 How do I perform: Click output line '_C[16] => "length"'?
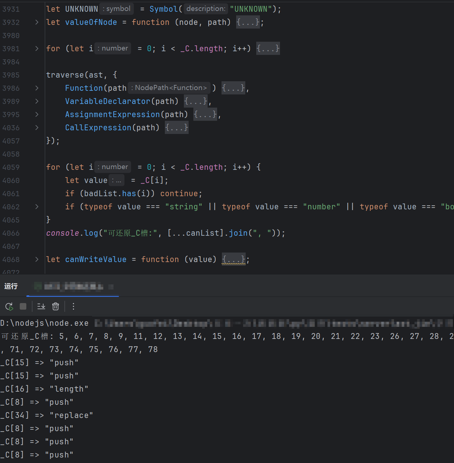click(44, 389)
